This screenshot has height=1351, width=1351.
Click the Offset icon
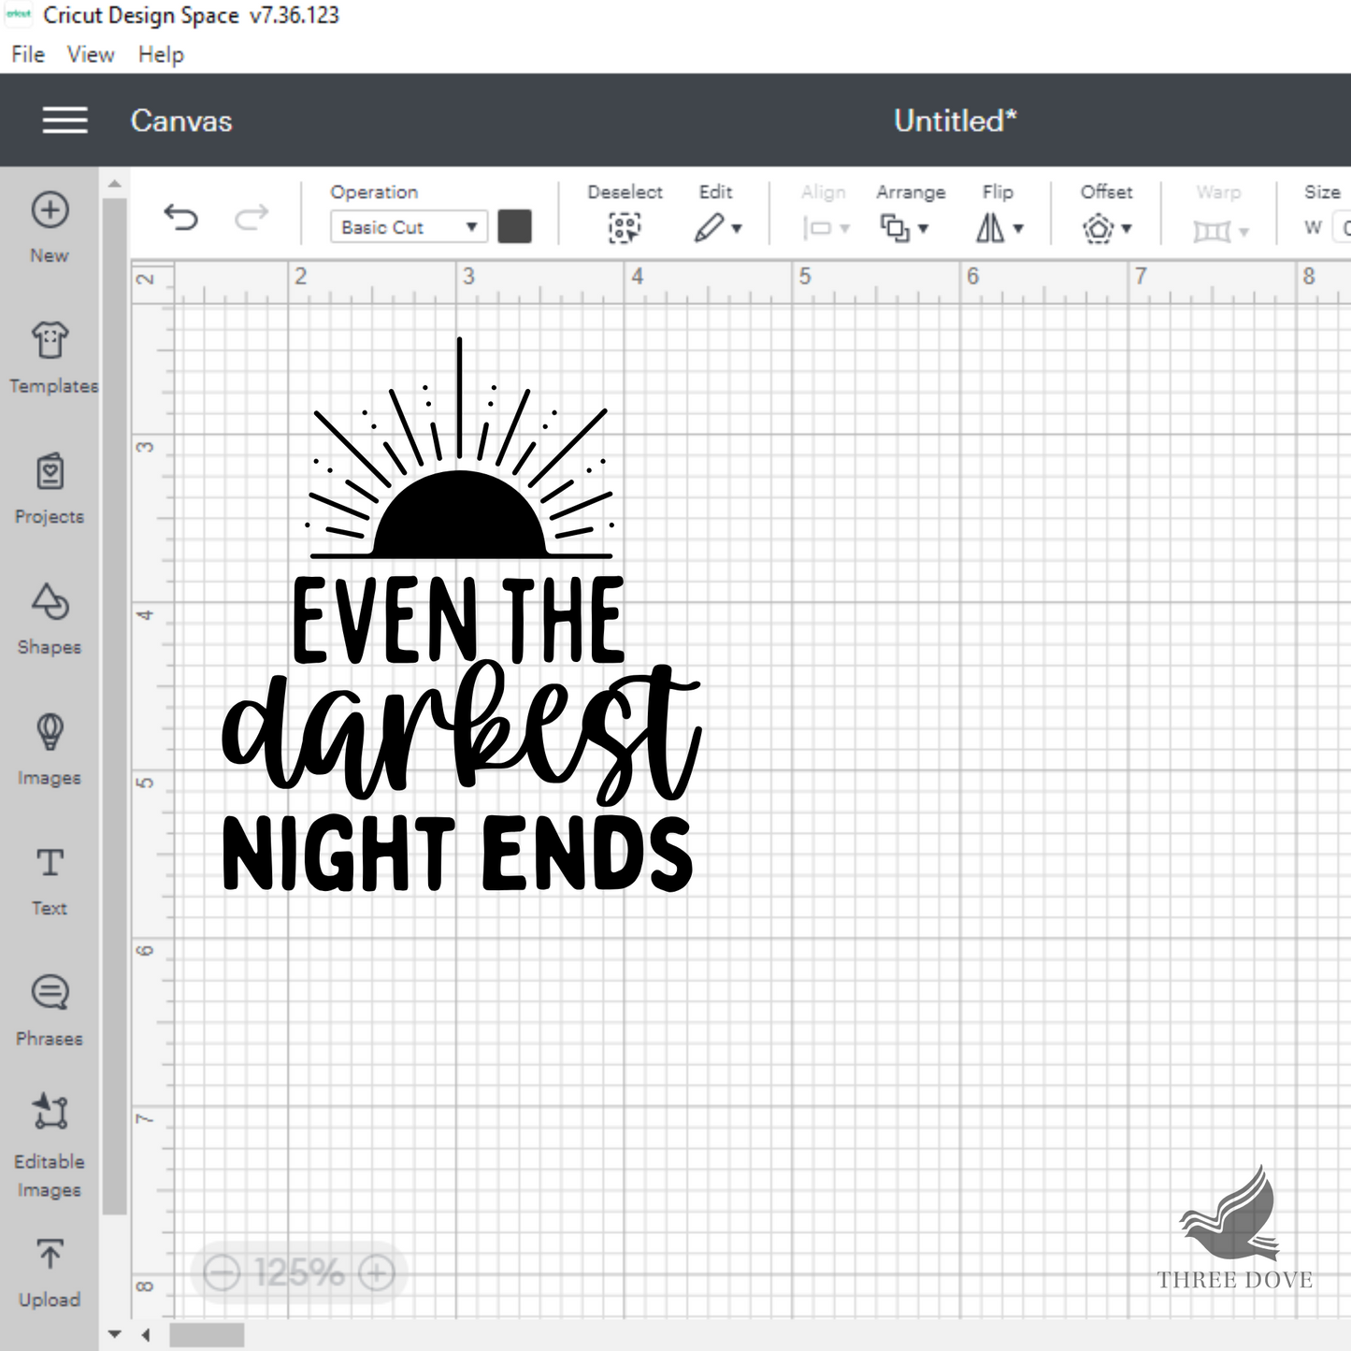(1098, 228)
